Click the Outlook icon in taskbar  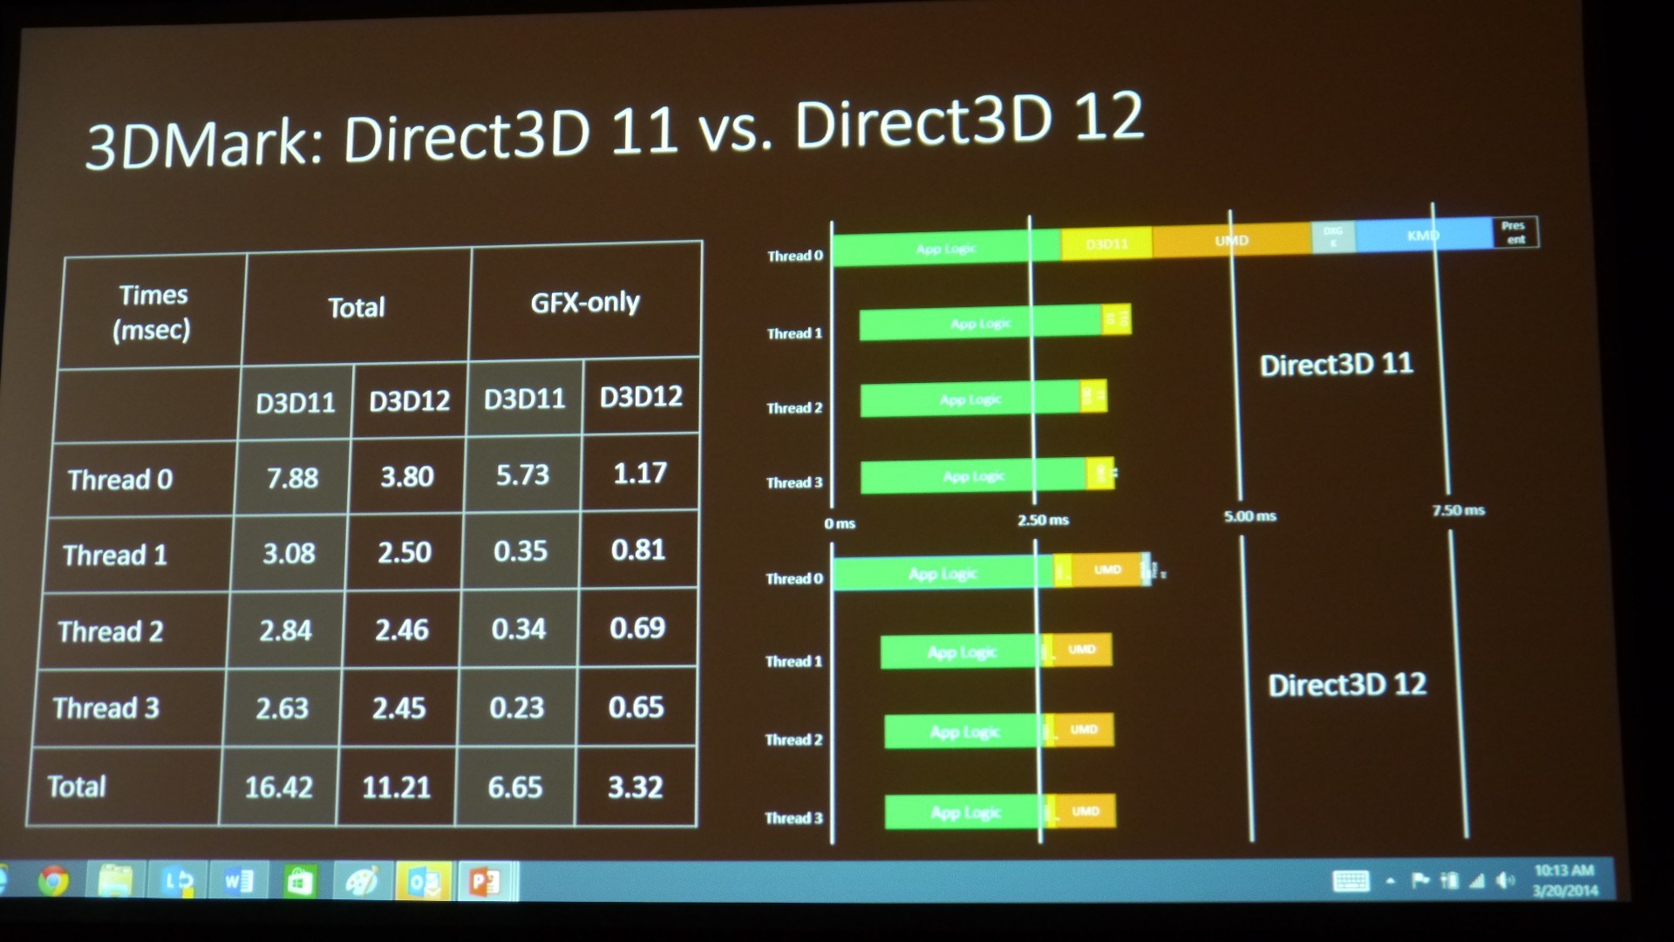pyautogui.click(x=426, y=878)
